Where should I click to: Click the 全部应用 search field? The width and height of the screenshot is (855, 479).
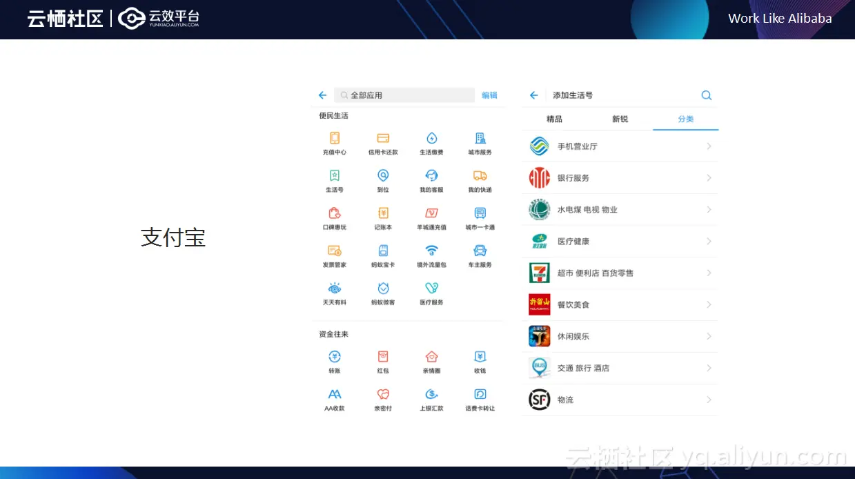pos(404,95)
